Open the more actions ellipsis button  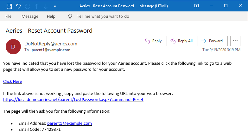tap(235, 41)
